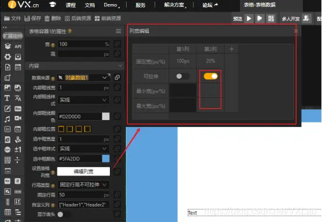Open the inner border color swatch
Image resolution: width=322 pixels, height=222 pixels.
106,117
